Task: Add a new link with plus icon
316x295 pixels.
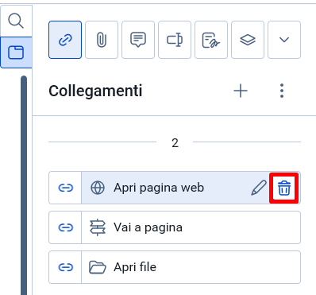Action: coord(241,91)
